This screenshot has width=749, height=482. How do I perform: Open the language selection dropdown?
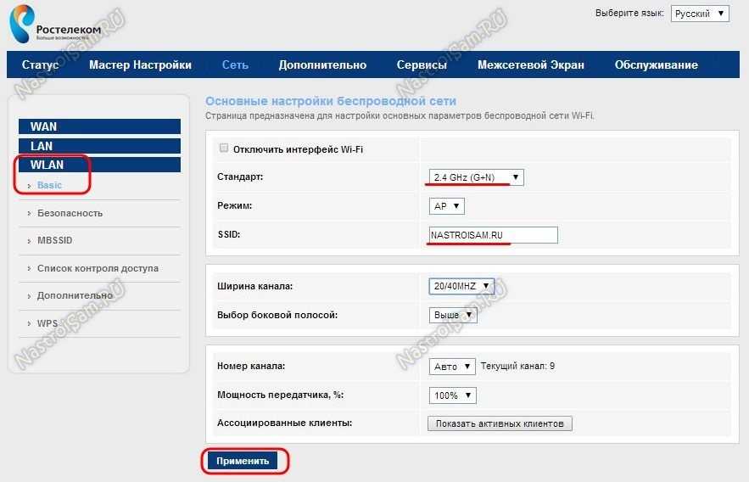699,14
